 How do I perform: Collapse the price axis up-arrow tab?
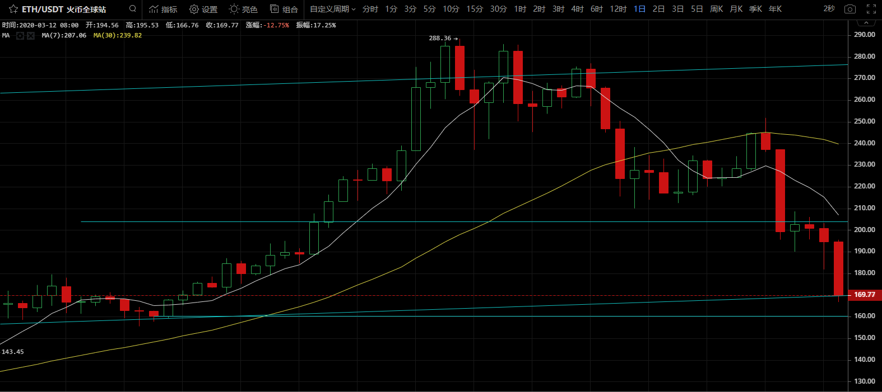coord(866,23)
